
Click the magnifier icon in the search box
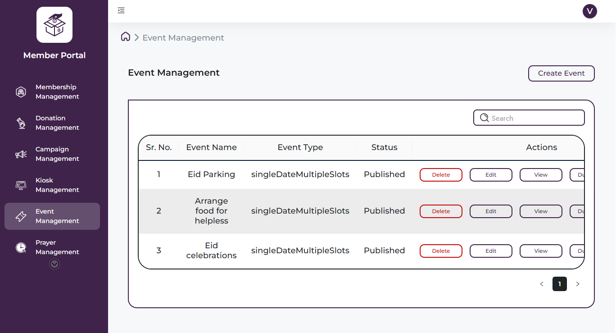click(484, 118)
